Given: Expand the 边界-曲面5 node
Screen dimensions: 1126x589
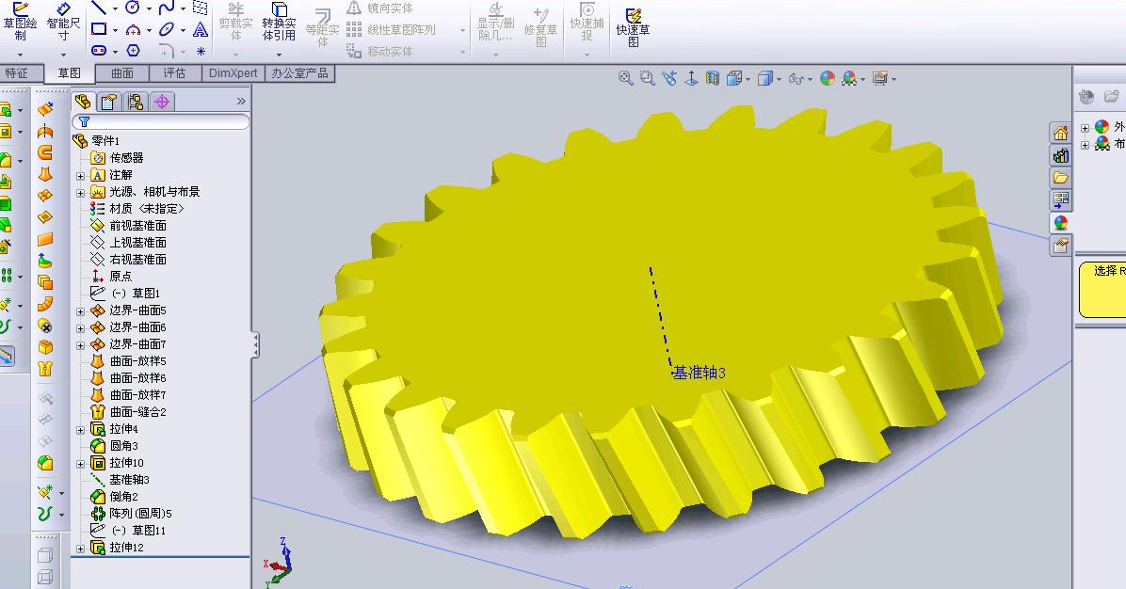Looking at the screenshot, I should [x=80, y=310].
